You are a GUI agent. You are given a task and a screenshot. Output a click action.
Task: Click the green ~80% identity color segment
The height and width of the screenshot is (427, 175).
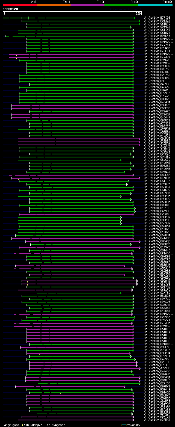point(121,5)
